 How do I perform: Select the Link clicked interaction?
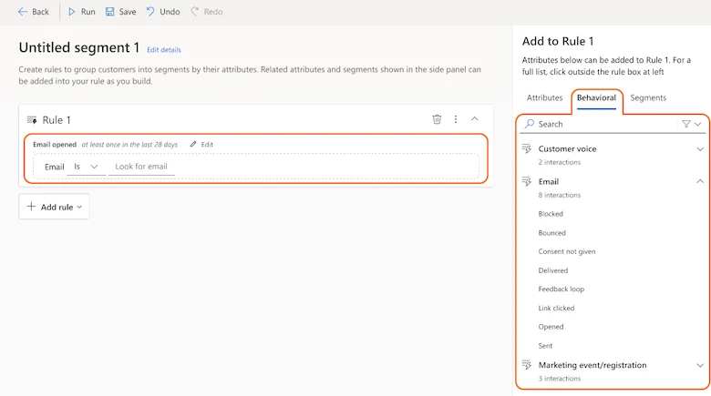tap(556, 308)
